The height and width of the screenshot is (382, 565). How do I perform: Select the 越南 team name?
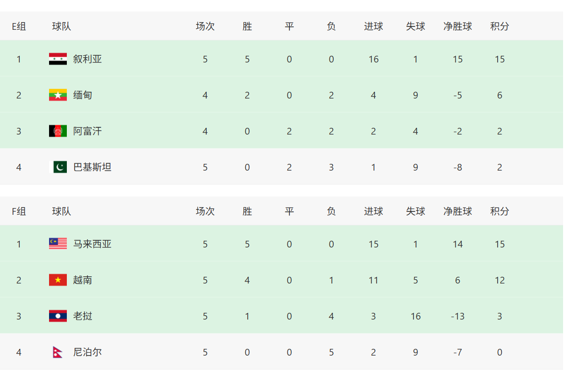click(x=83, y=280)
